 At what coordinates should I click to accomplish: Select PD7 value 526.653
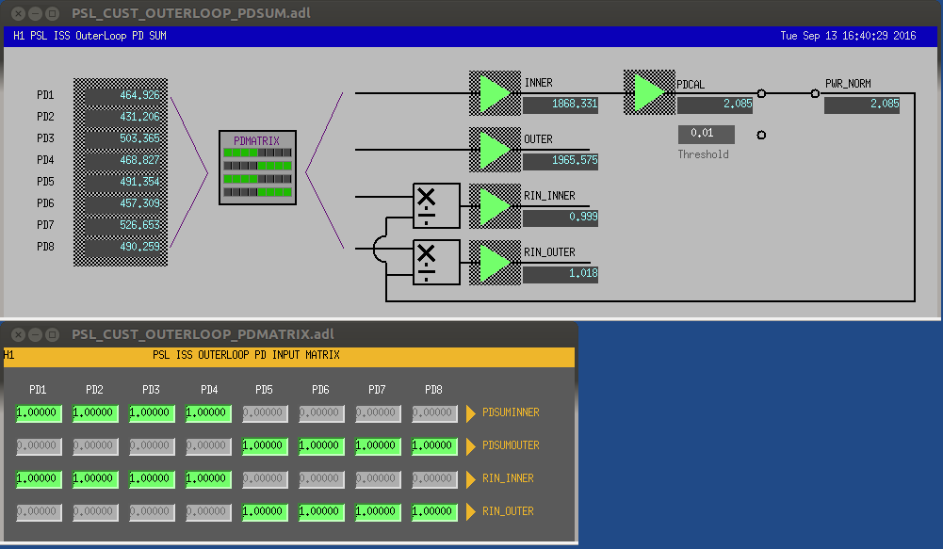point(123,225)
